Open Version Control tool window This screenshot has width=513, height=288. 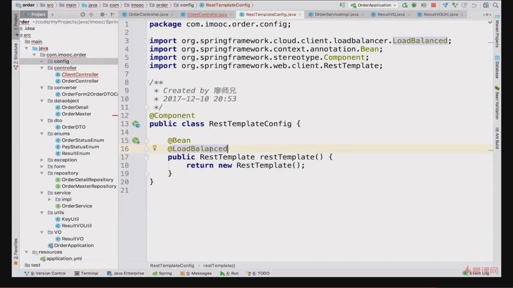tap(45, 273)
